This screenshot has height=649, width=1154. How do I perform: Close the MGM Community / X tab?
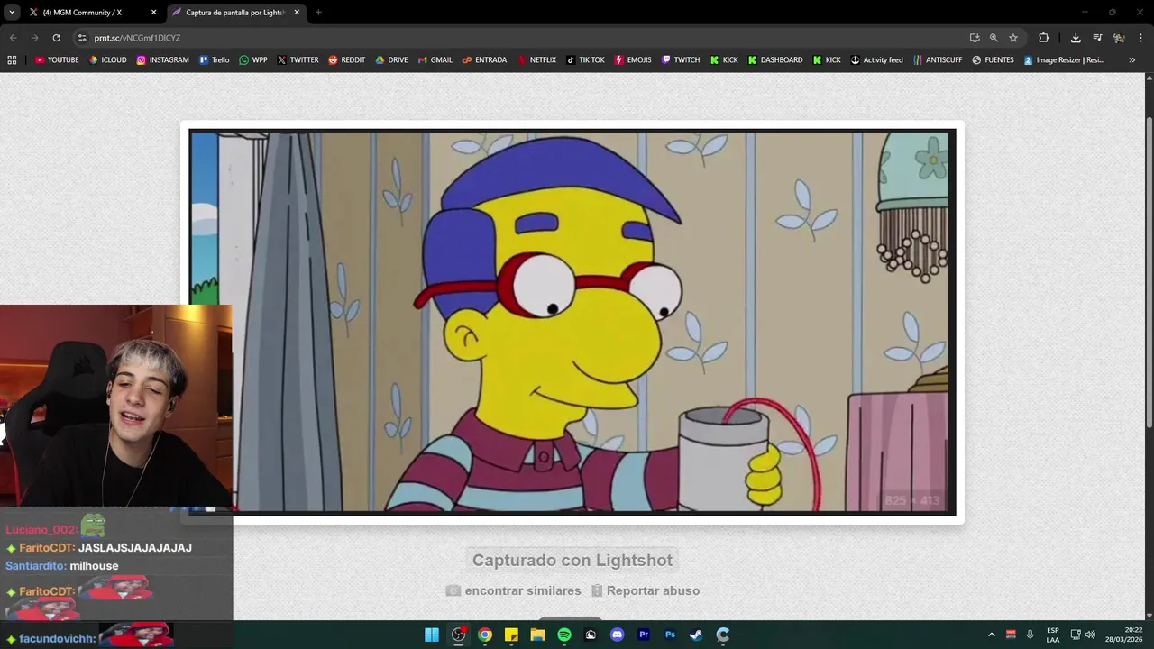coord(153,13)
